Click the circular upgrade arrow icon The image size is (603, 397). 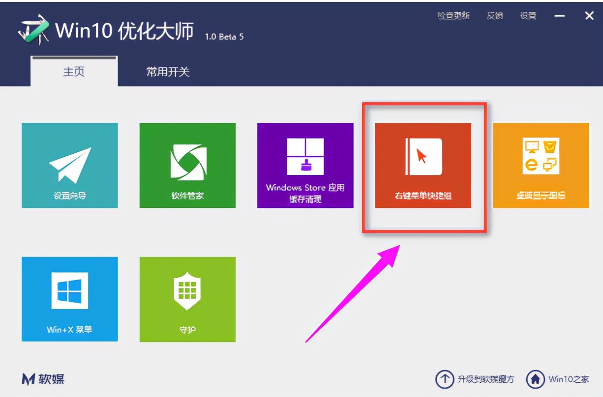pos(445,379)
